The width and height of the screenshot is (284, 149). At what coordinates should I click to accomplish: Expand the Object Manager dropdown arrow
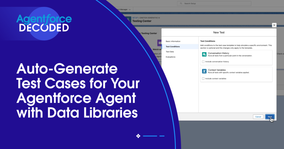tap(129, 9)
